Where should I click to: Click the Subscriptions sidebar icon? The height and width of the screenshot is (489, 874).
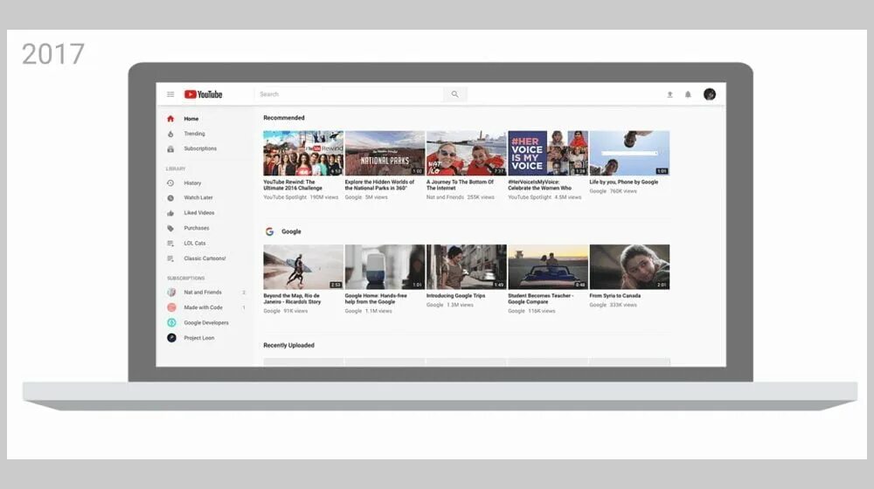[170, 148]
